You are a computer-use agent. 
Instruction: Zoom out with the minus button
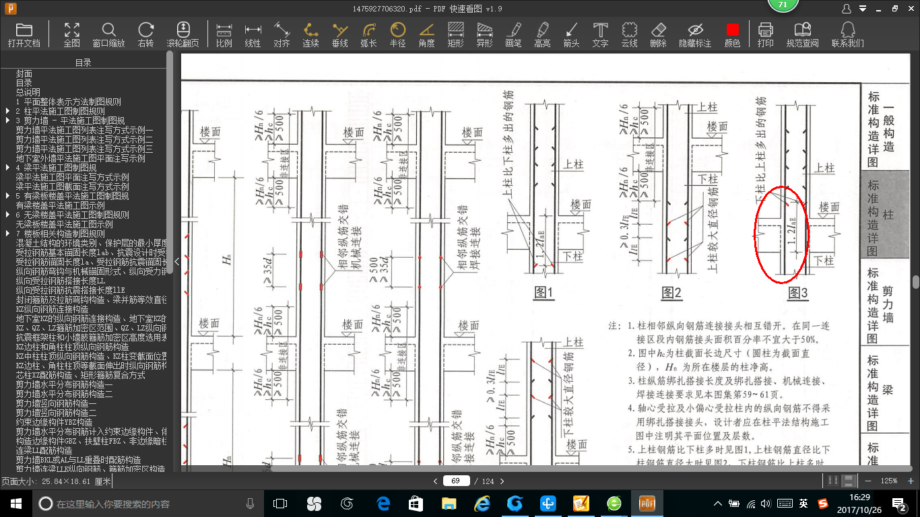868,481
